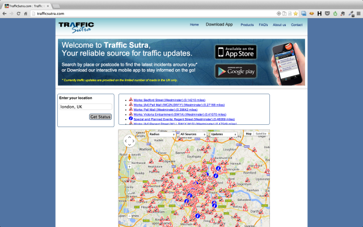Reload the page with refresh icon

coord(19,14)
